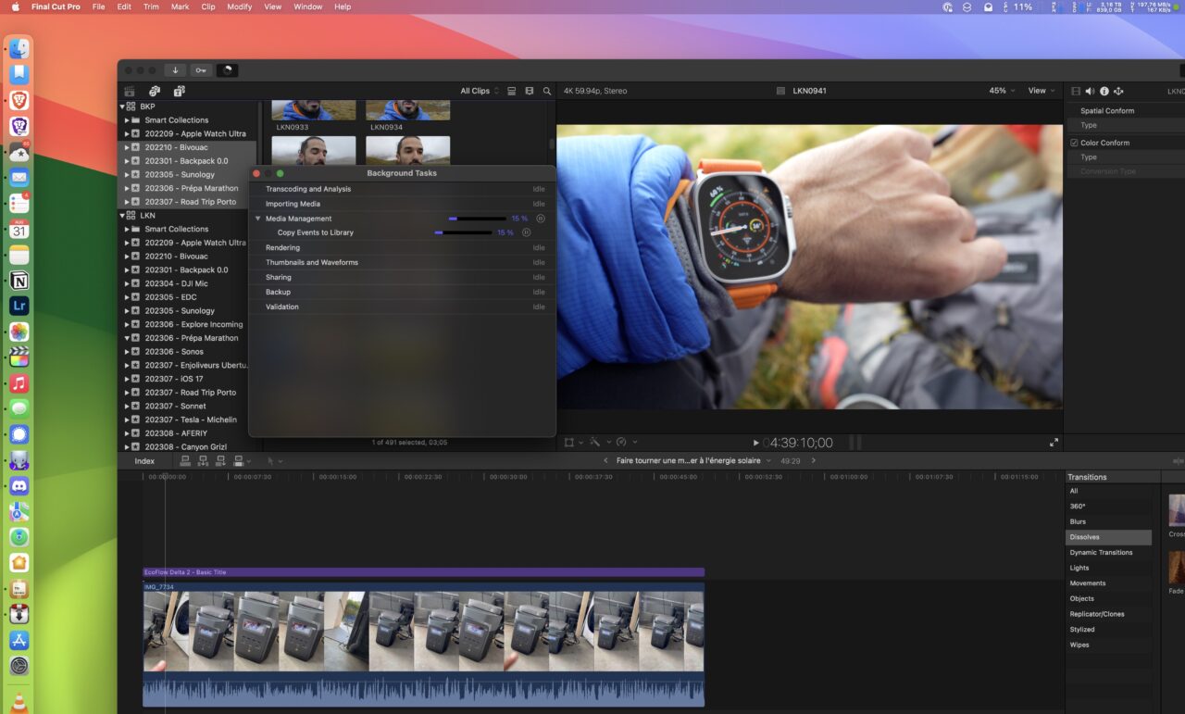
Task: Open the Keyword Editor key button
Action: tap(201, 70)
